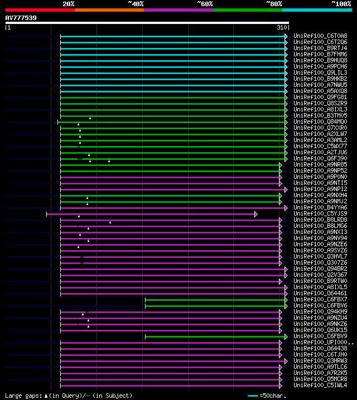Click the UniRef100_C5WX77 label

(x=320, y=146)
